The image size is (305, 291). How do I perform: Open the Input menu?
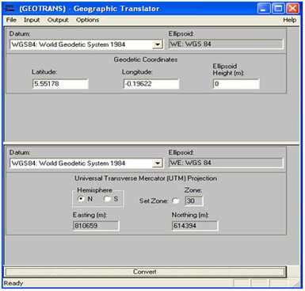[32, 20]
